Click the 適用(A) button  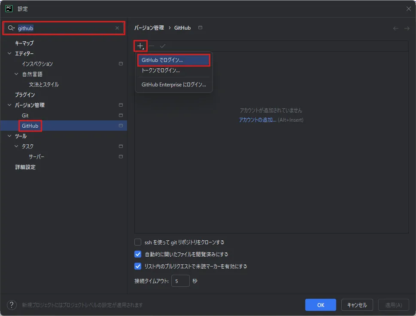[393, 305]
